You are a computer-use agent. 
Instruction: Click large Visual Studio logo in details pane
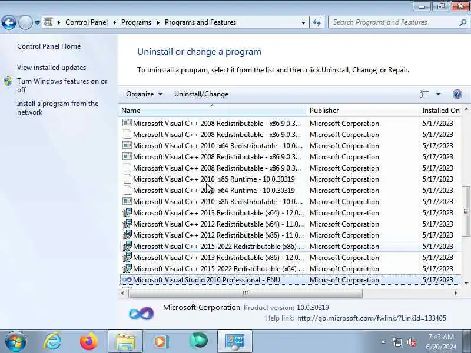coord(141,314)
